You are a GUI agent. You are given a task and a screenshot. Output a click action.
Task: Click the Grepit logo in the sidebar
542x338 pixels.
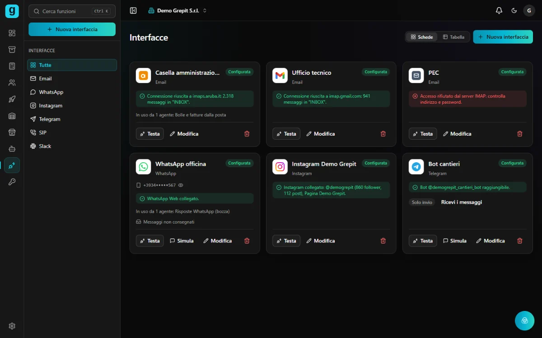click(12, 11)
